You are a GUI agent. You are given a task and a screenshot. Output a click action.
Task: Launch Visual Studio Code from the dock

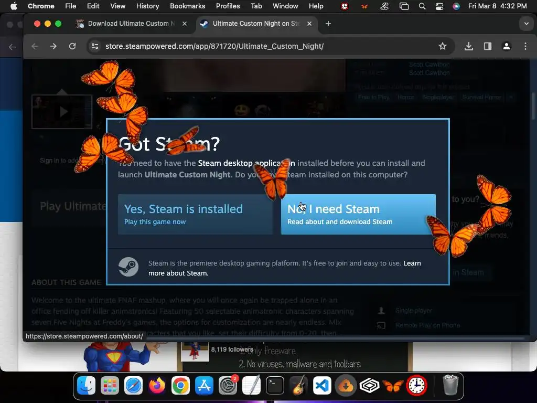[x=323, y=386]
